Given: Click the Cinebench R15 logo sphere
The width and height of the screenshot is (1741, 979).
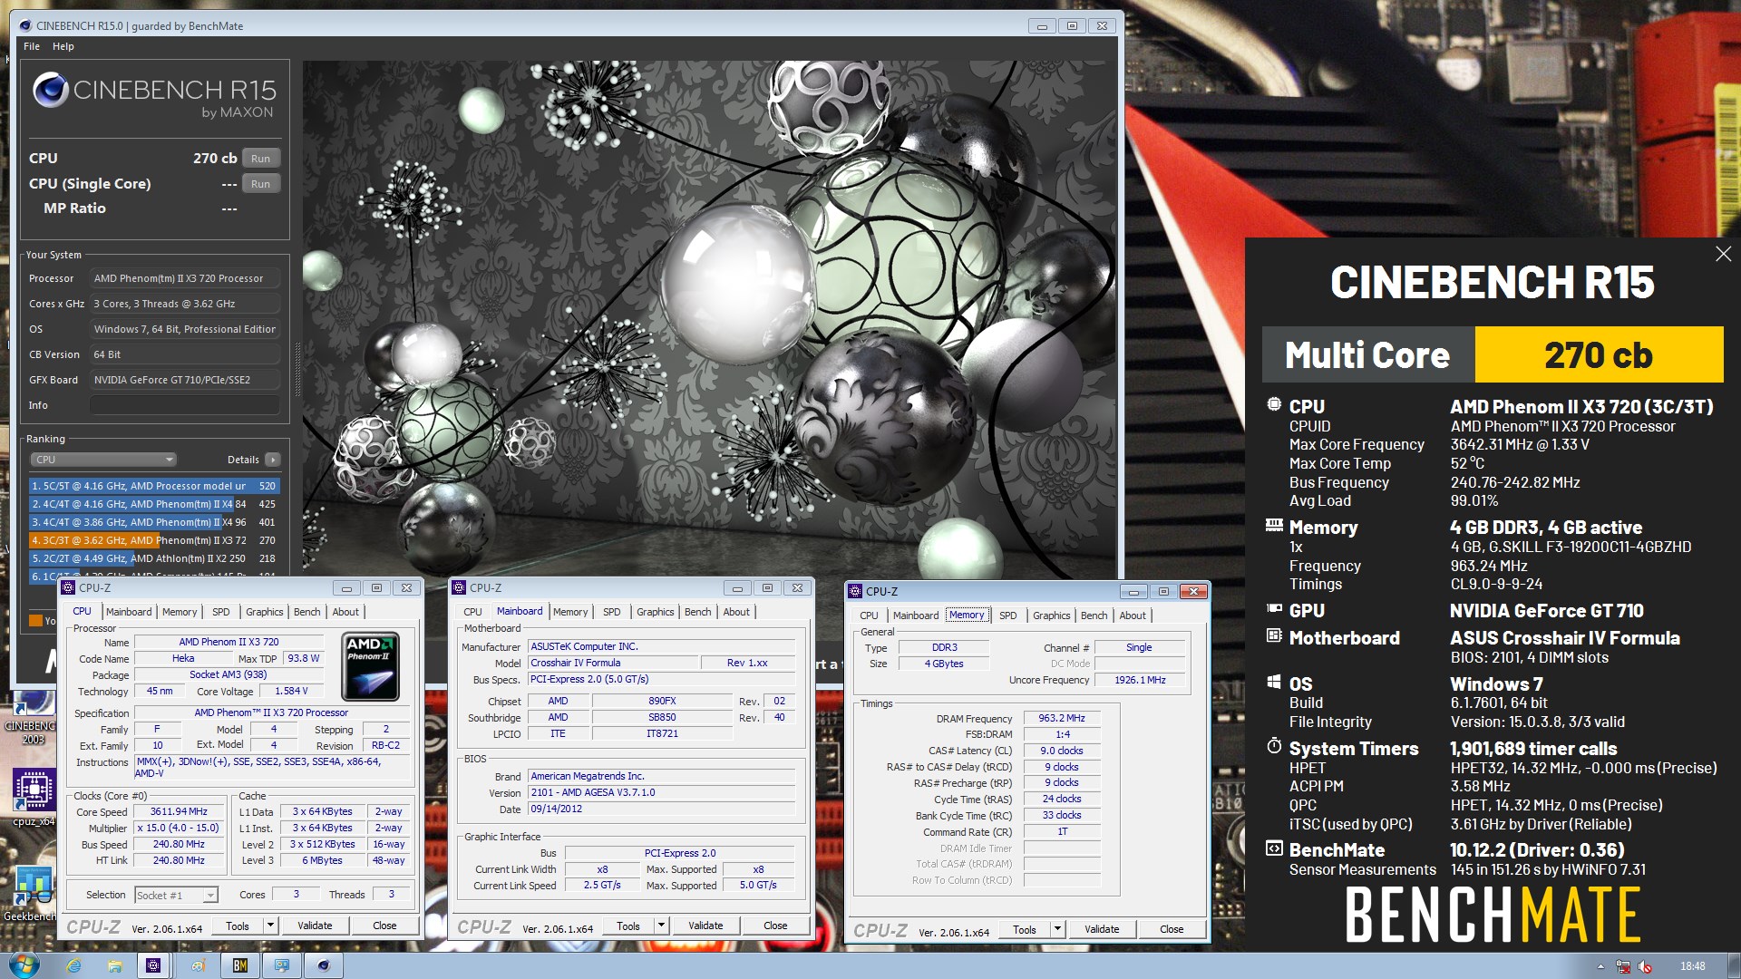Looking at the screenshot, I should pos(51,91).
